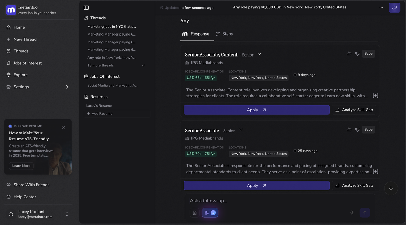Thumbs down the Senior Associate job

point(357,129)
